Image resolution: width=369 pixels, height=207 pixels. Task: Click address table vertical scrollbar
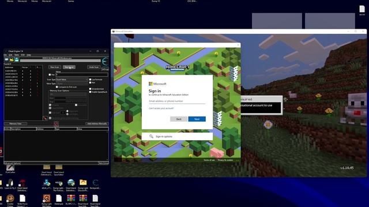tap(108, 145)
